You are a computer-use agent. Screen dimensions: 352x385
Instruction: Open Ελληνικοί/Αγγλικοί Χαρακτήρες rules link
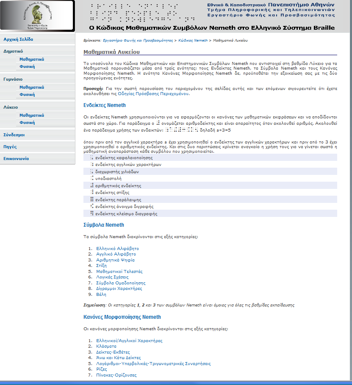[129, 340]
